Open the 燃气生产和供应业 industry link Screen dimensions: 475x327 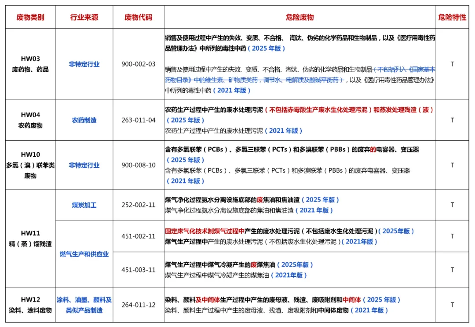pyautogui.click(x=84, y=254)
